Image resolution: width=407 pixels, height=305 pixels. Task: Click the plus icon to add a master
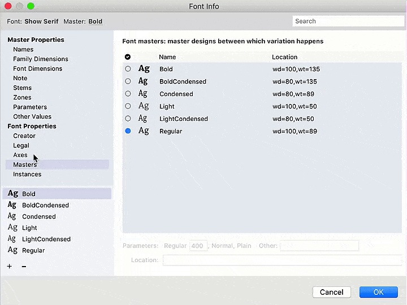click(x=10, y=266)
